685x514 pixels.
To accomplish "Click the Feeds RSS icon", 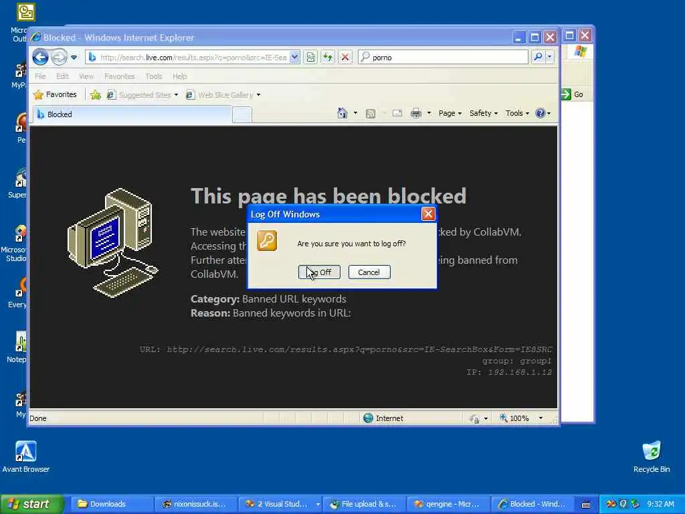I will click(x=371, y=114).
